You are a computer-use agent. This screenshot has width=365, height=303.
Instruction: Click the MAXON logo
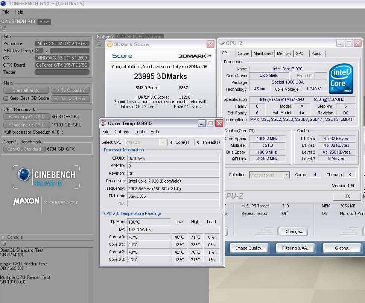[26, 201]
